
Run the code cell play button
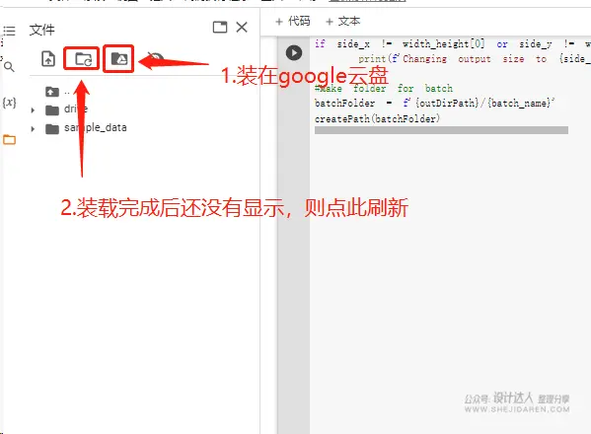(294, 52)
